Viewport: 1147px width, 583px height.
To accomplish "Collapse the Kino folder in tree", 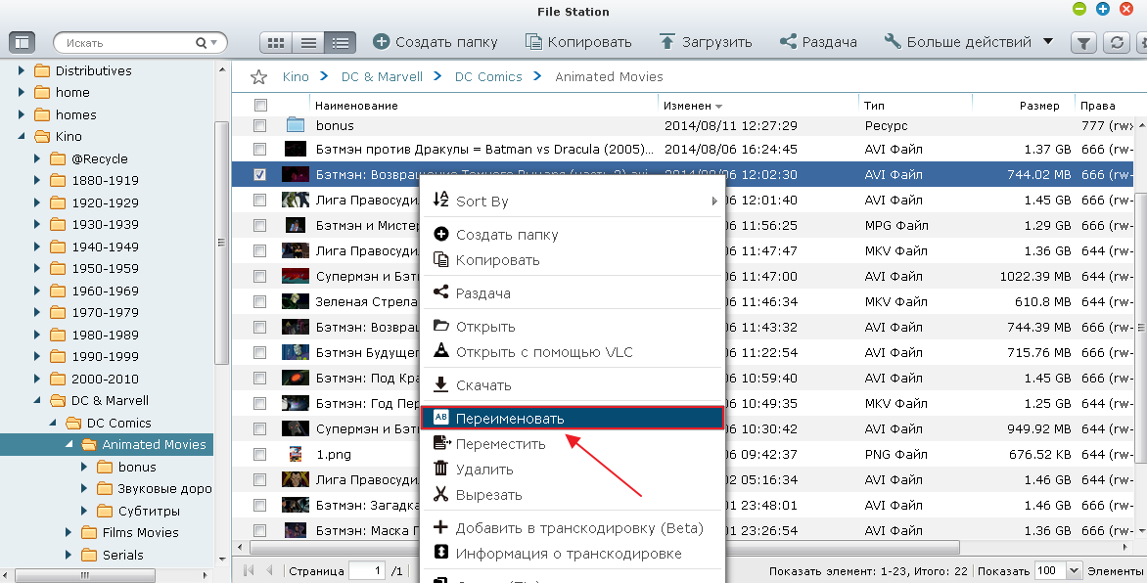I will pos(22,136).
